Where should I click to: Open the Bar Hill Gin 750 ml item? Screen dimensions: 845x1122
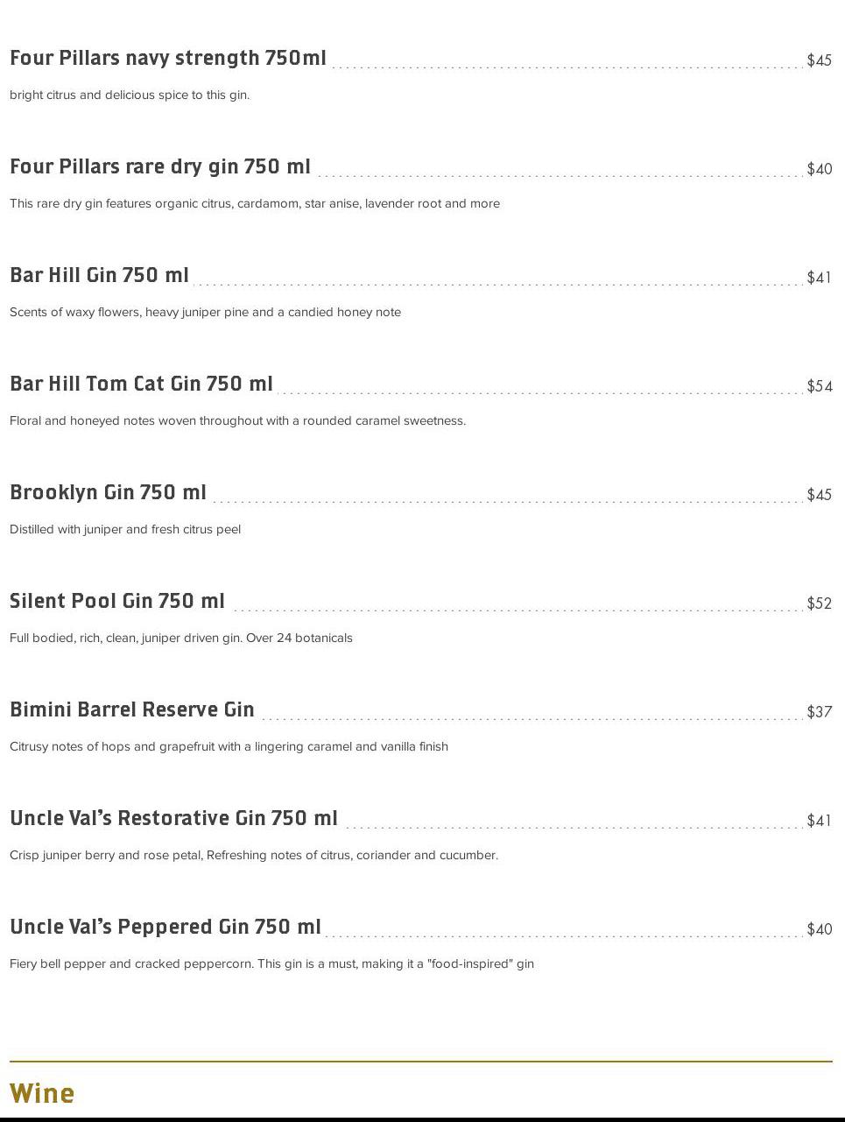point(99,276)
